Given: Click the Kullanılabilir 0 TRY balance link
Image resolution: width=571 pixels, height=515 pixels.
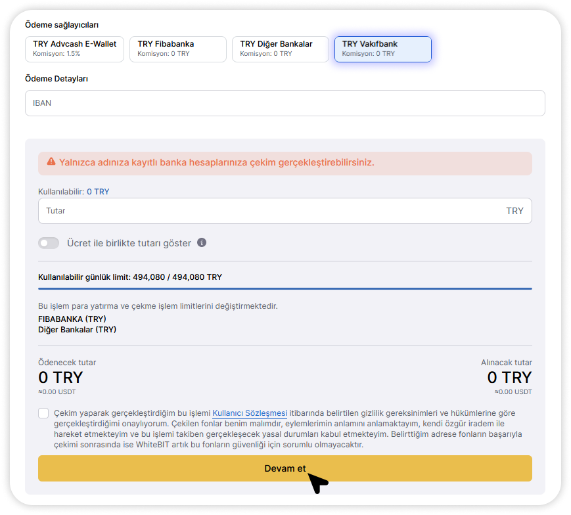Looking at the screenshot, I should coord(98,192).
